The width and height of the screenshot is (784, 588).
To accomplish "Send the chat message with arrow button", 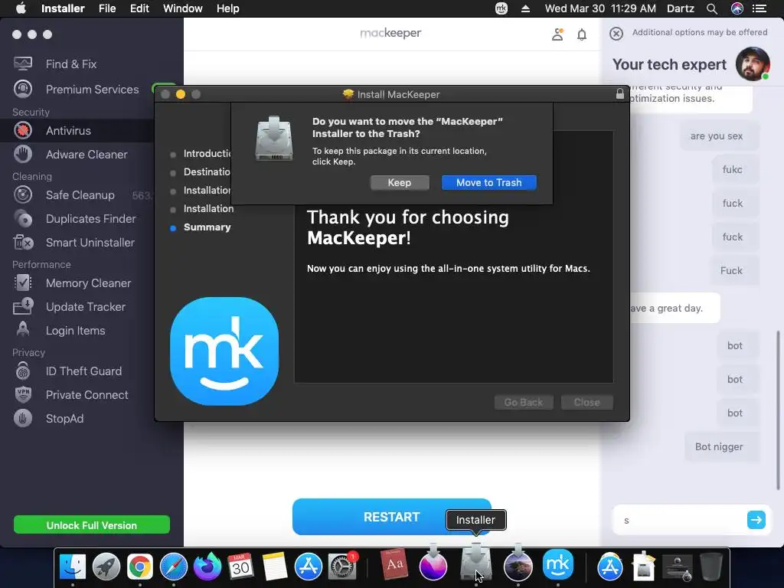I will [756, 520].
